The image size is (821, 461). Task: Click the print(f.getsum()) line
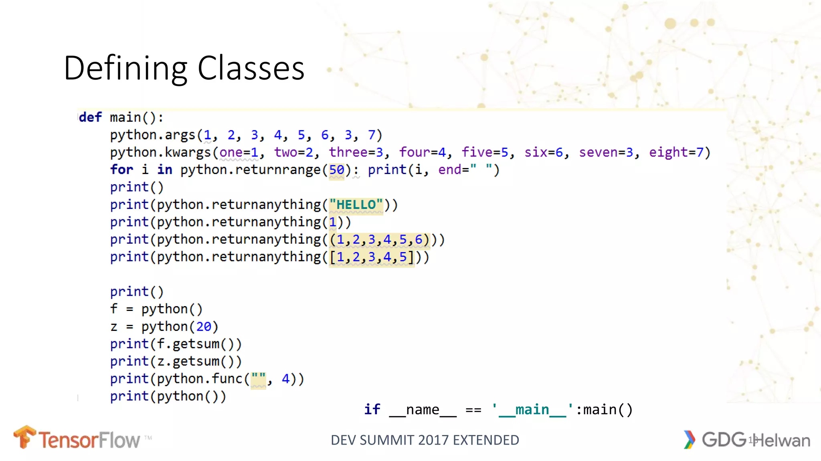pos(176,344)
